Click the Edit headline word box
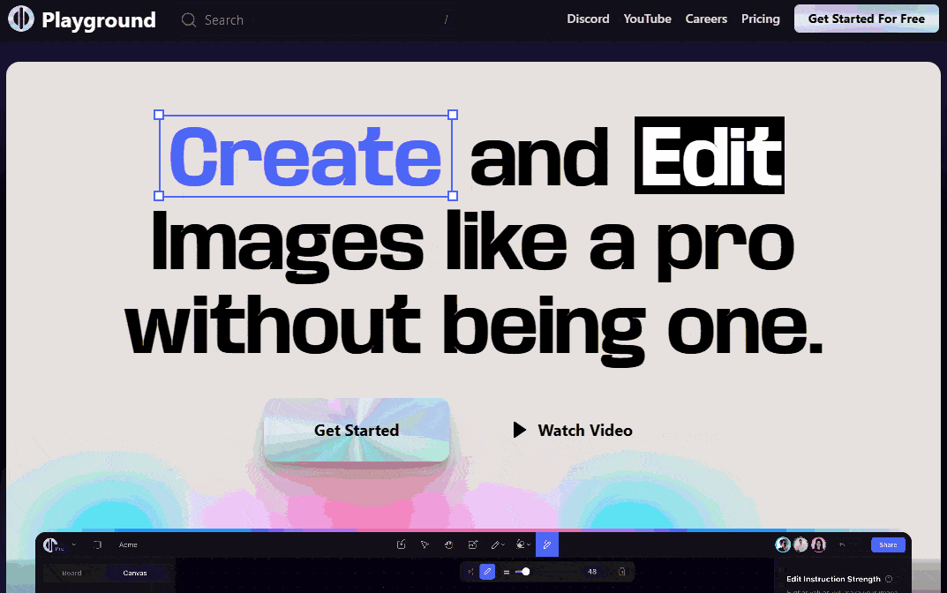Image resolution: width=947 pixels, height=593 pixels. coord(709,155)
